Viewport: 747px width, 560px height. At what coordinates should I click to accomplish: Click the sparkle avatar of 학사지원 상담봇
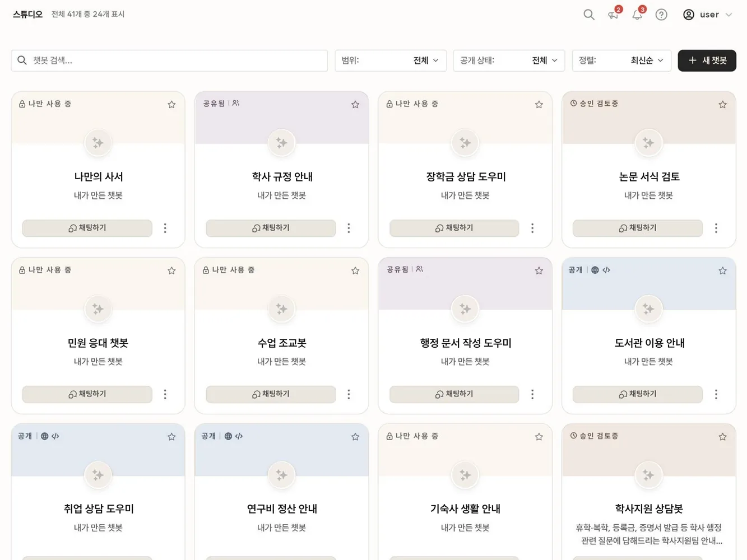point(648,475)
